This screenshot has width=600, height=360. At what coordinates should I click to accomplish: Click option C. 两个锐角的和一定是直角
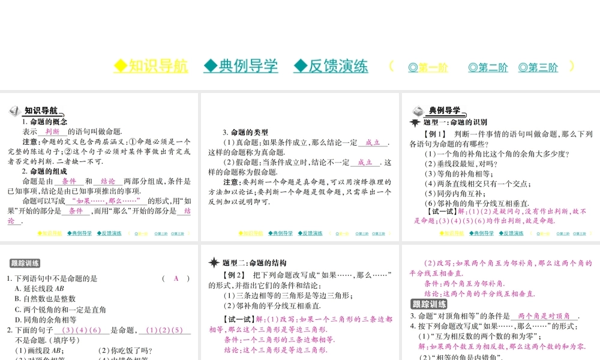click(x=60, y=310)
